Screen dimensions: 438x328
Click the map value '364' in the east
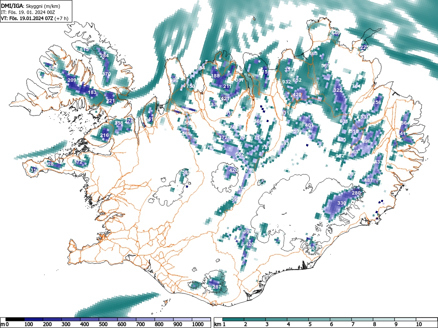click(x=405, y=123)
